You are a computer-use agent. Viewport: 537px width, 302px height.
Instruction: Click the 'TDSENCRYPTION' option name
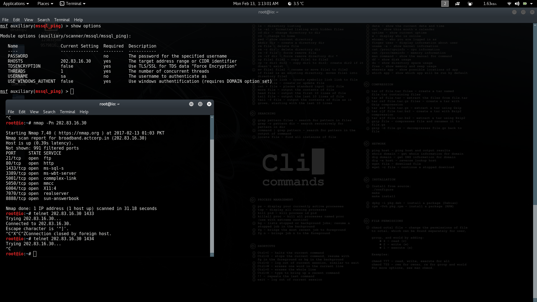point(24,66)
